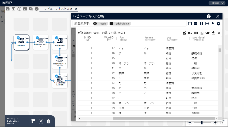Screen dimensions: 228x127
Task: Select the レビューテキスト分析 tab
Action: (58, 9)
